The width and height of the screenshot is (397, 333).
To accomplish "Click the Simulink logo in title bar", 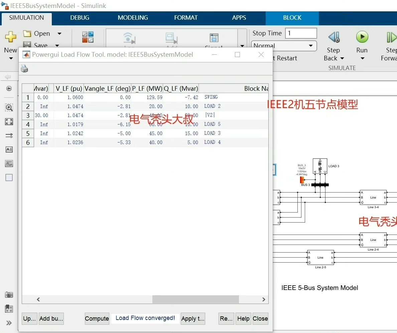I will (5, 5).
